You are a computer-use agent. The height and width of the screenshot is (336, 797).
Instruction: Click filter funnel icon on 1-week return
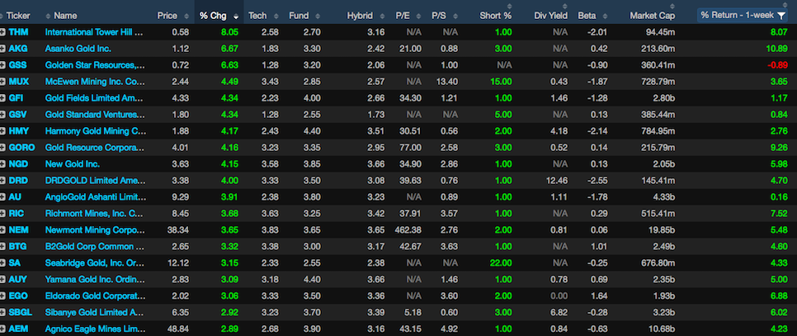point(783,15)
